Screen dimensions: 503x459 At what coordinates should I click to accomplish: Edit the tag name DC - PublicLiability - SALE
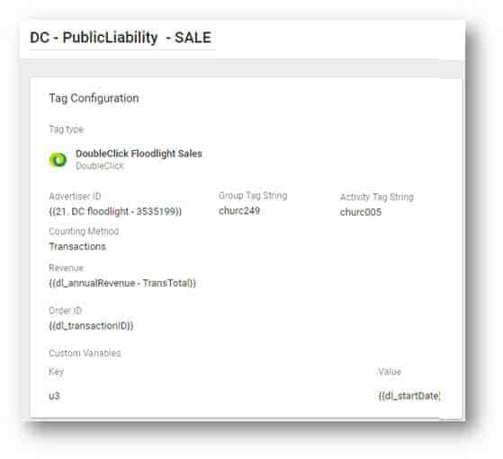coord(121,38)
